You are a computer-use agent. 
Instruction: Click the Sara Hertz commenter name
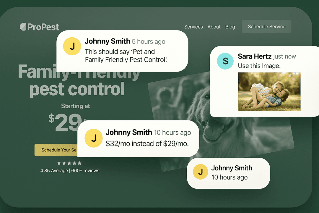[254, 56]
